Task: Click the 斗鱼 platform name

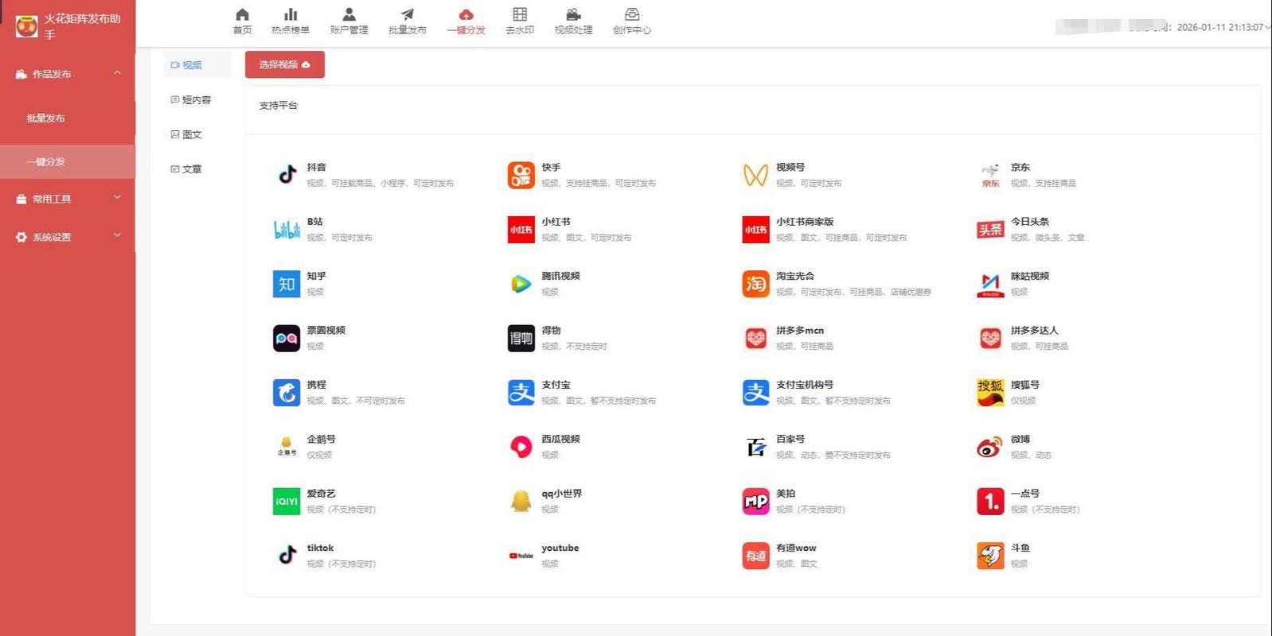Action: [x=1020, y=548]
